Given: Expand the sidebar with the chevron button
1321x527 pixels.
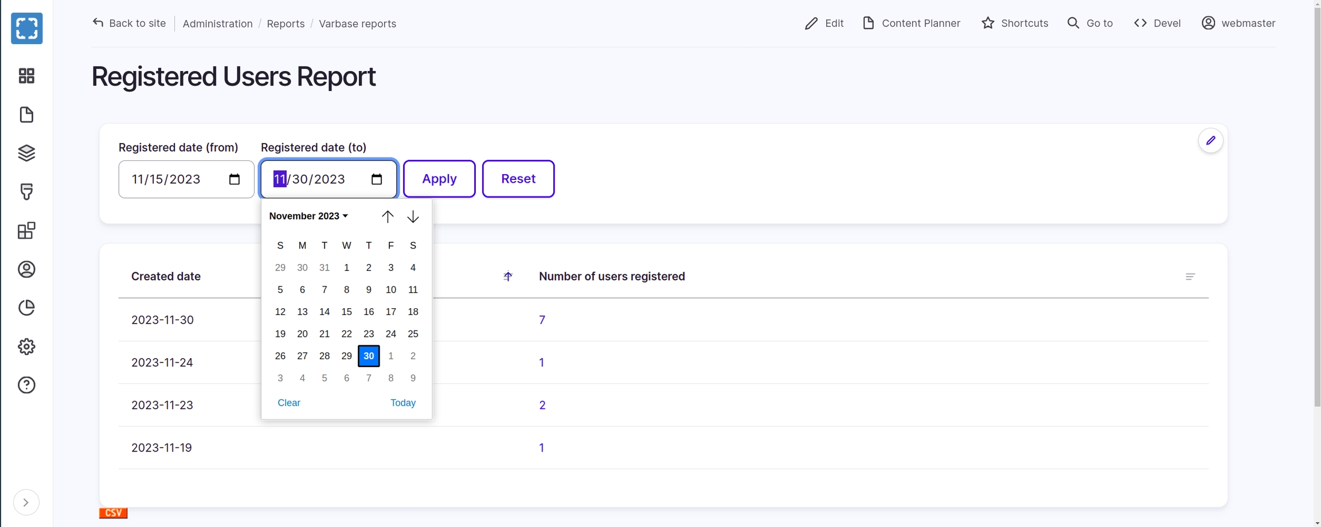Looking at the screenshot, I should coord(26,502).
